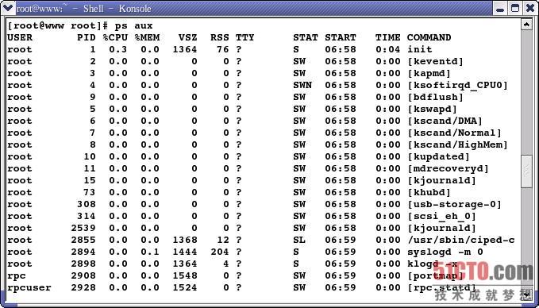Click PID 2539 in the list
The width and height of the screenshot is (539, 308).
(83, 229)
